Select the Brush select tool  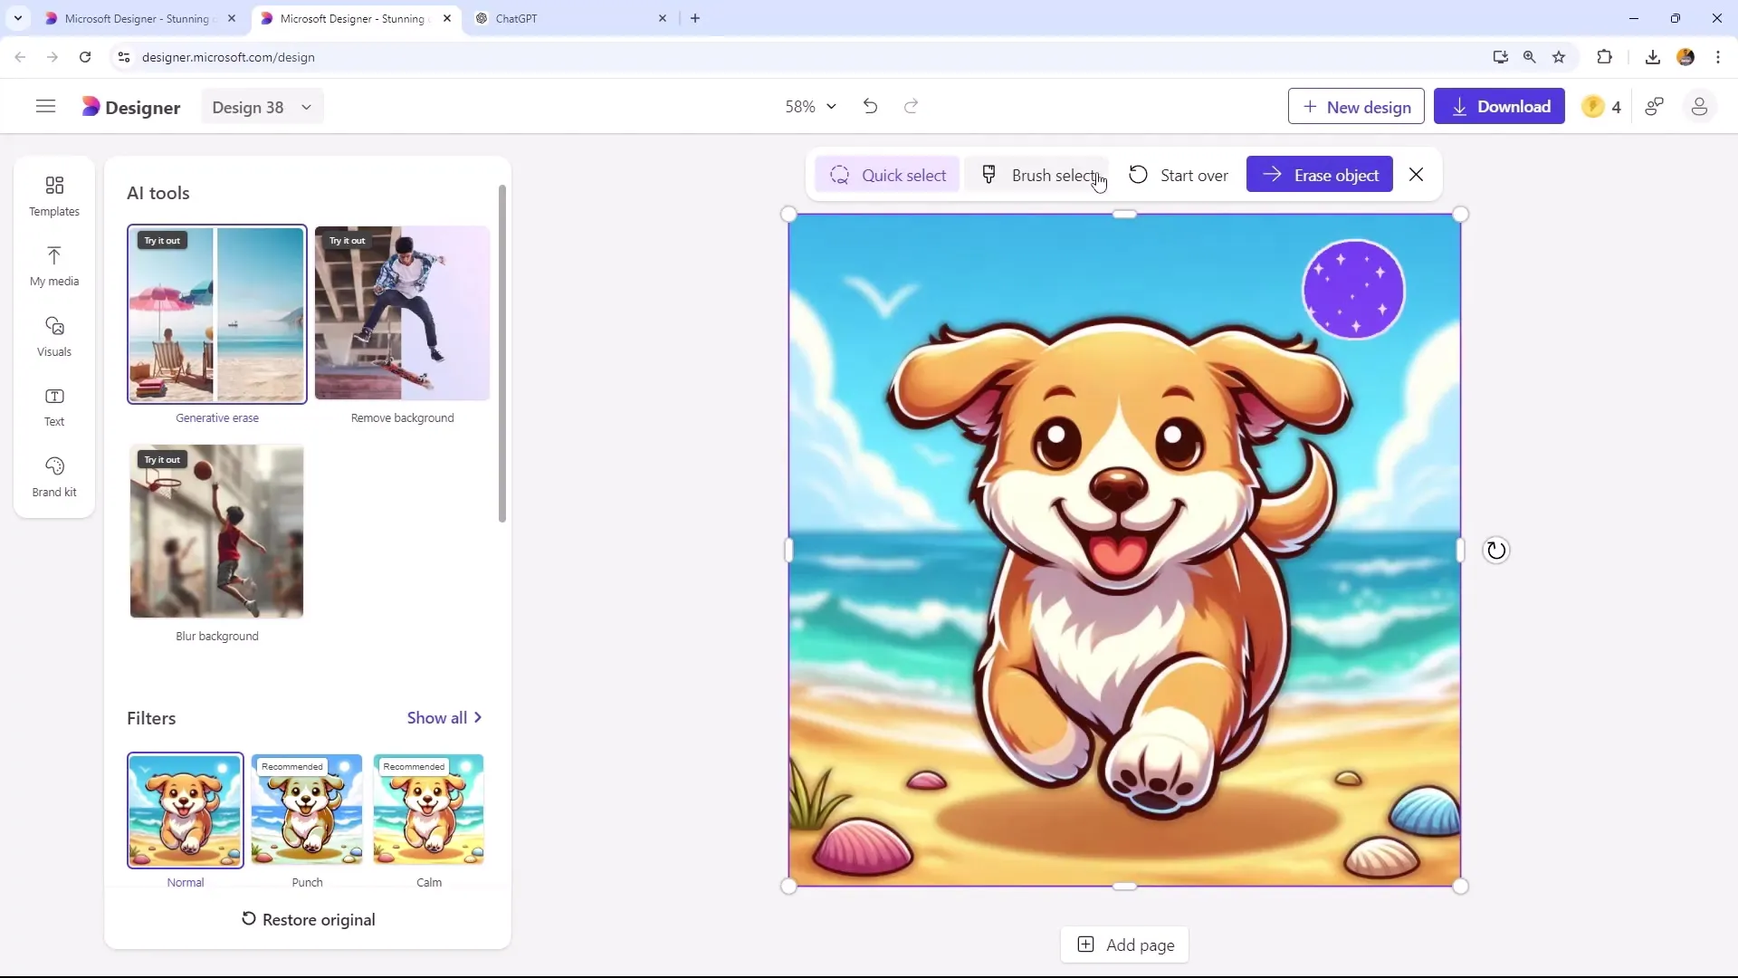pyautogui.click(x=1048, y=176)
